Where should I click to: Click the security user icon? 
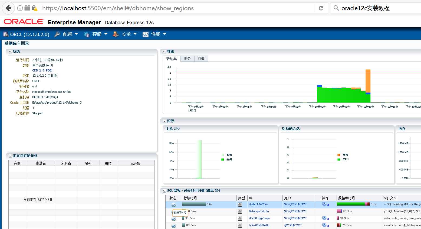click(x=116, y=34)
